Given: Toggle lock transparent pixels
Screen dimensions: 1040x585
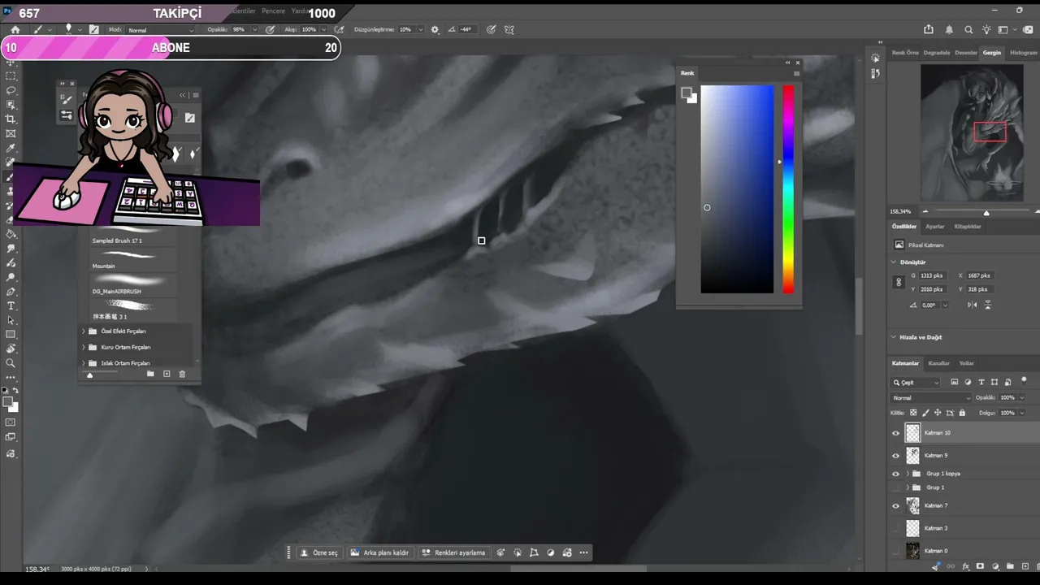Looking at the screenshot, I should click(x=913, y=413).
